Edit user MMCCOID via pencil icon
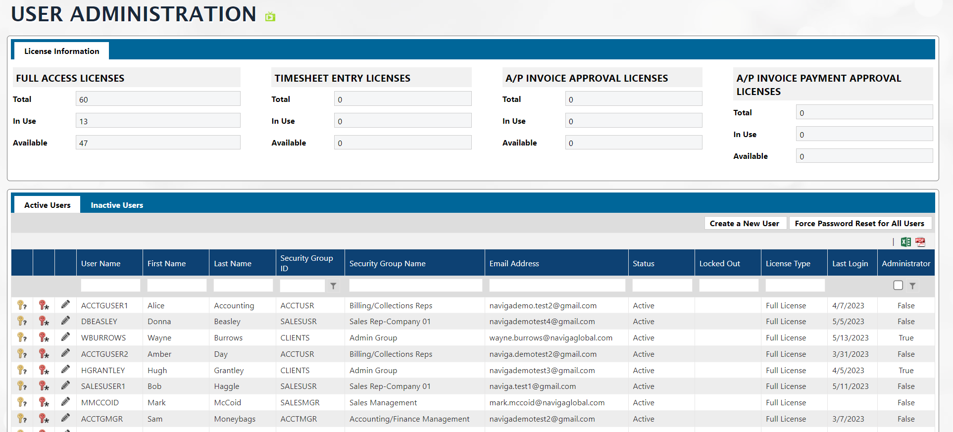This screenshot has height=432, width=953. (65, 402)
